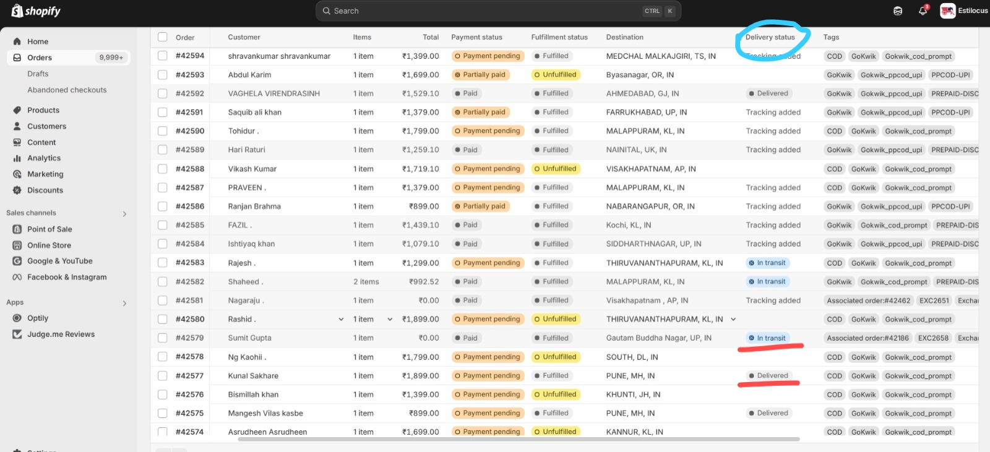990x452 pixels.
Task: Open the notifications bell
Action: [923, 11]
